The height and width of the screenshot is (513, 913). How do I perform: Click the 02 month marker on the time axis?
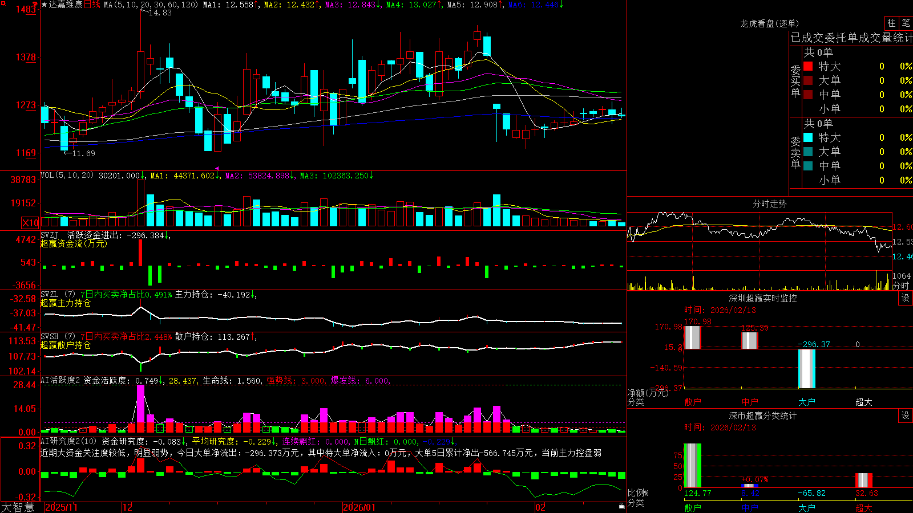click(x=540, y=507)
